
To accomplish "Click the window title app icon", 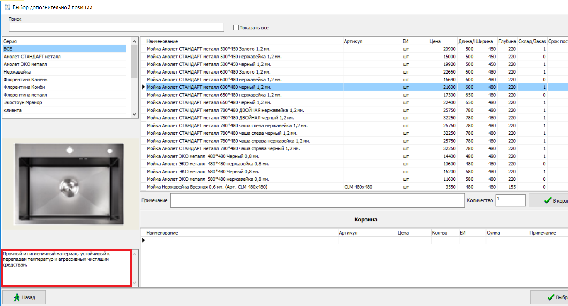I will click(7, 7).
